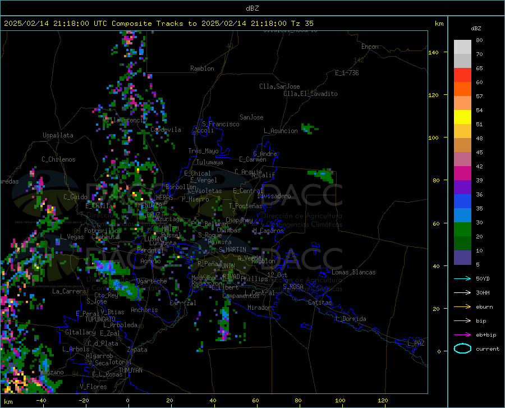Click the Uspallata map label
Image resolution: width=505 pixels, height=408 pixels.
(58, 135)
